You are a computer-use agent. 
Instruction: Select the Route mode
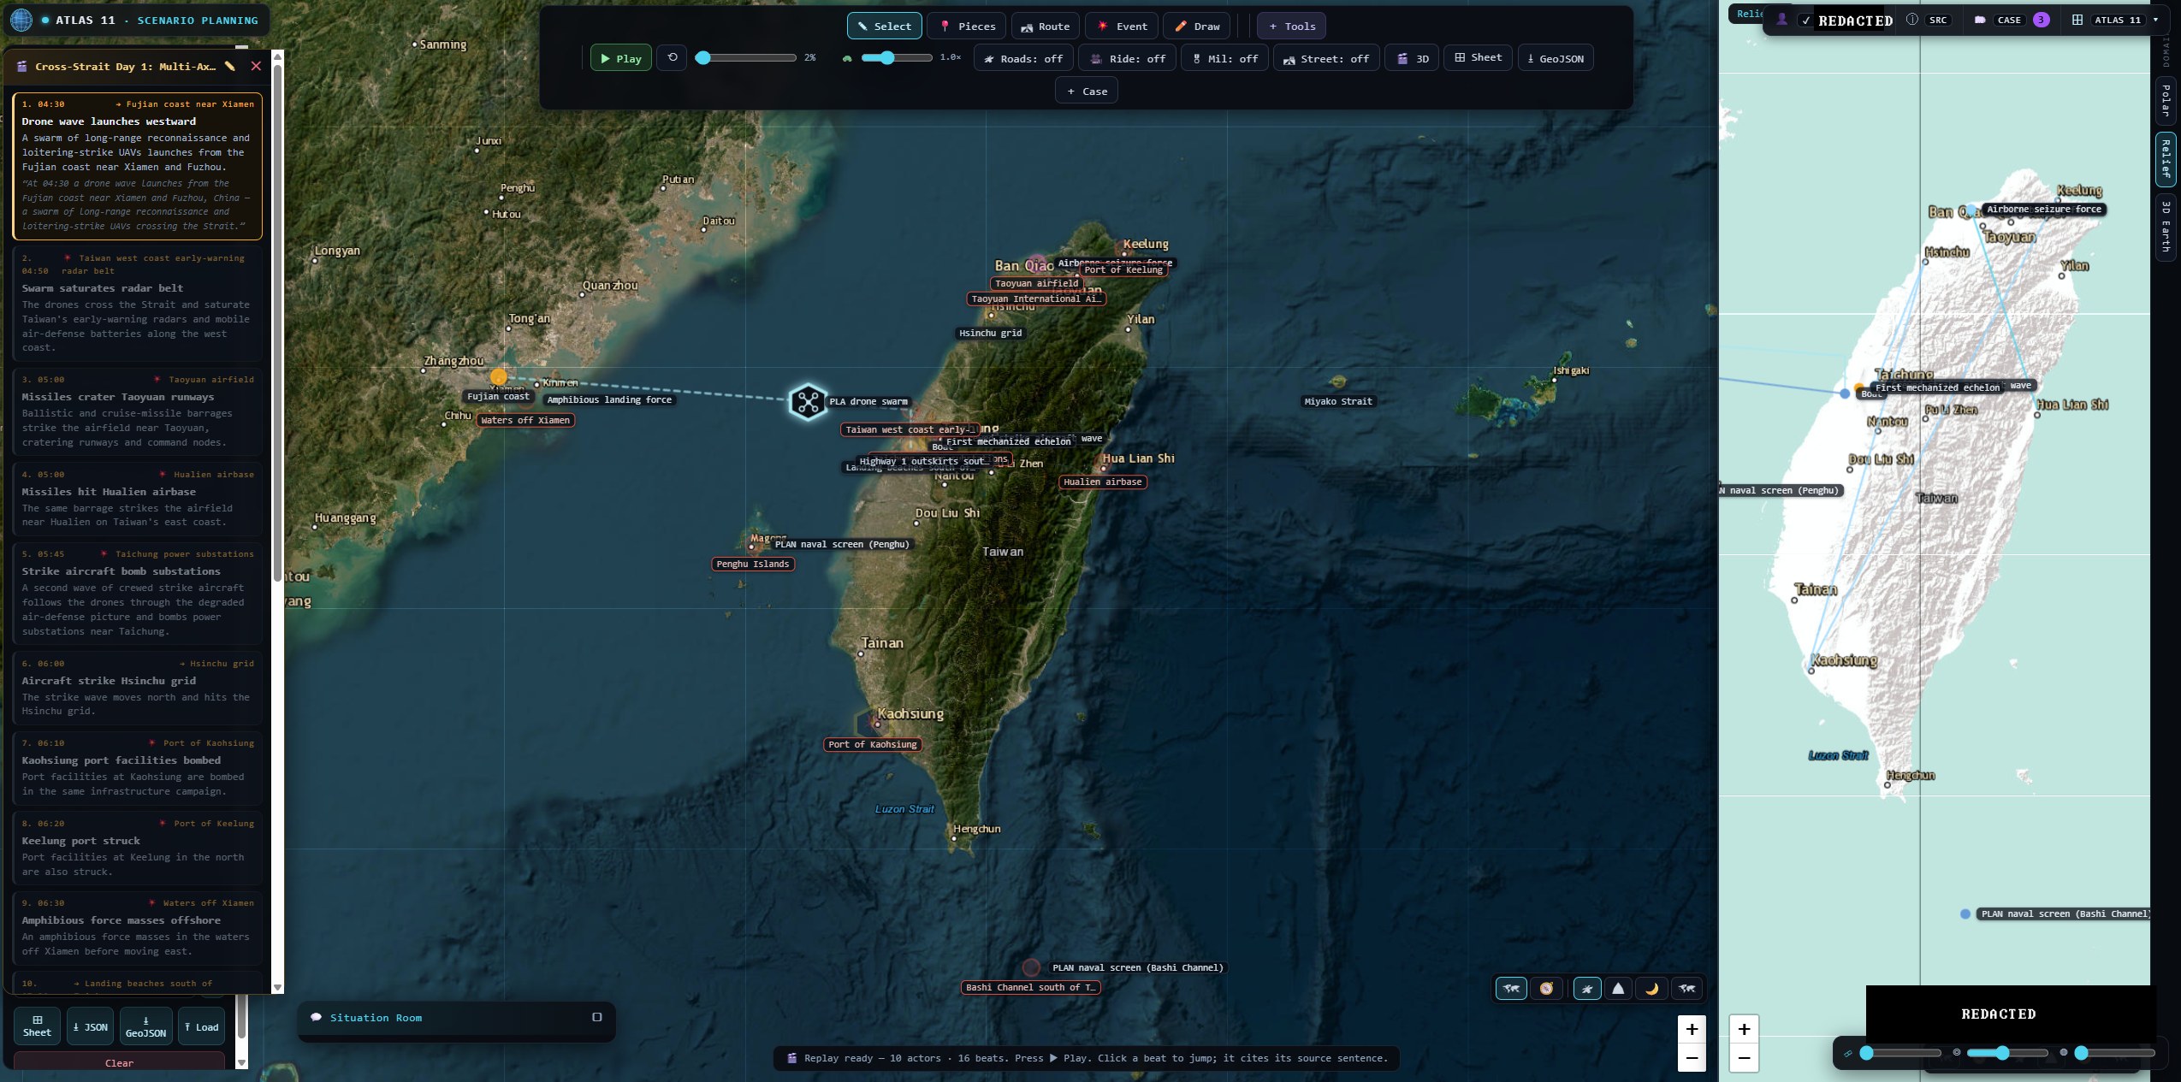pos(1045,26)
